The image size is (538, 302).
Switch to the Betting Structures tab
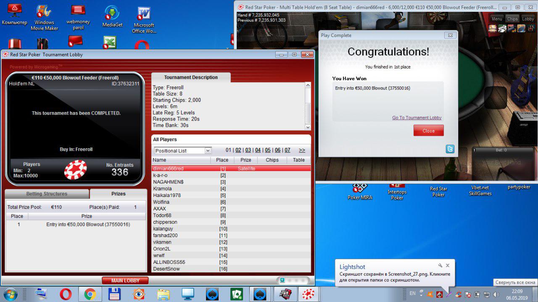[x=47, y=194]
